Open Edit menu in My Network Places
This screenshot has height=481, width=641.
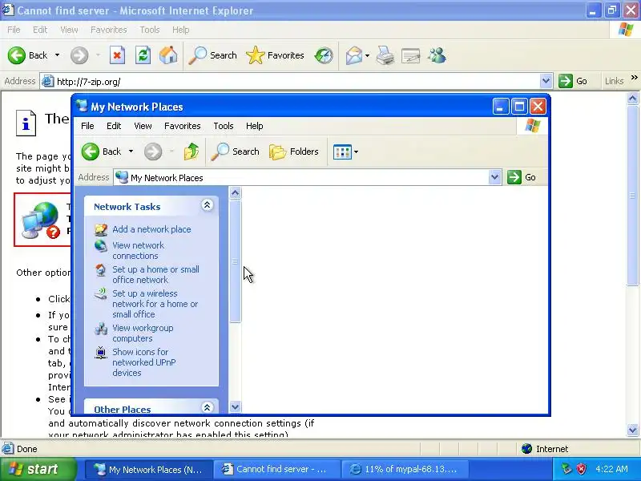(114, 126)
